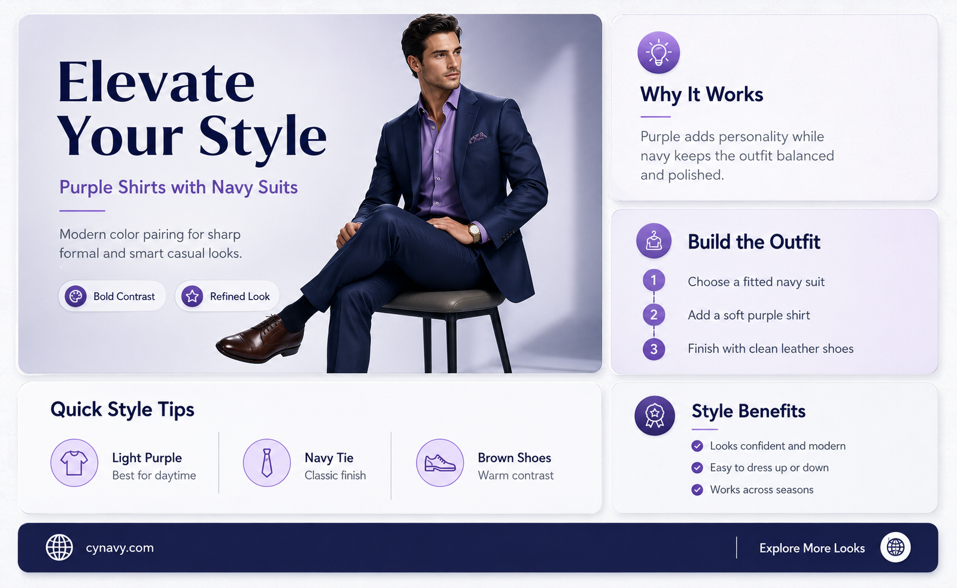
Task: Click the Finish with clean leather shoes step
Action: tap(770, 348)
